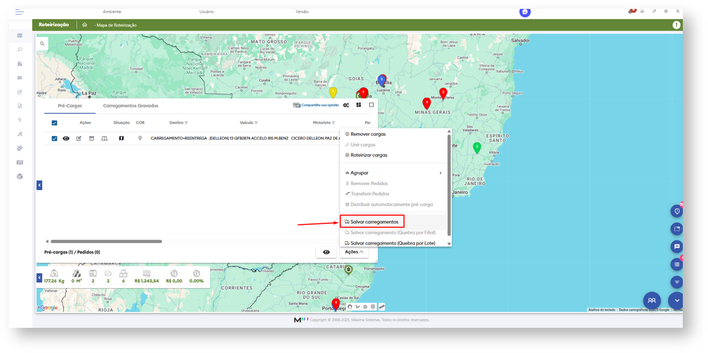
Task: Click the blue chat message floating button
Action: tap(677, 247)
